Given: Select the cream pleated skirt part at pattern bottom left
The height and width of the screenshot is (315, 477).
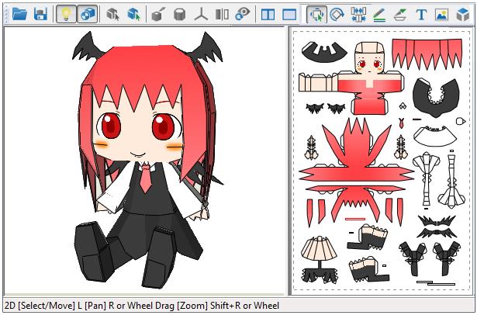Looking at the screenshot, I should (x=319, y=249).
